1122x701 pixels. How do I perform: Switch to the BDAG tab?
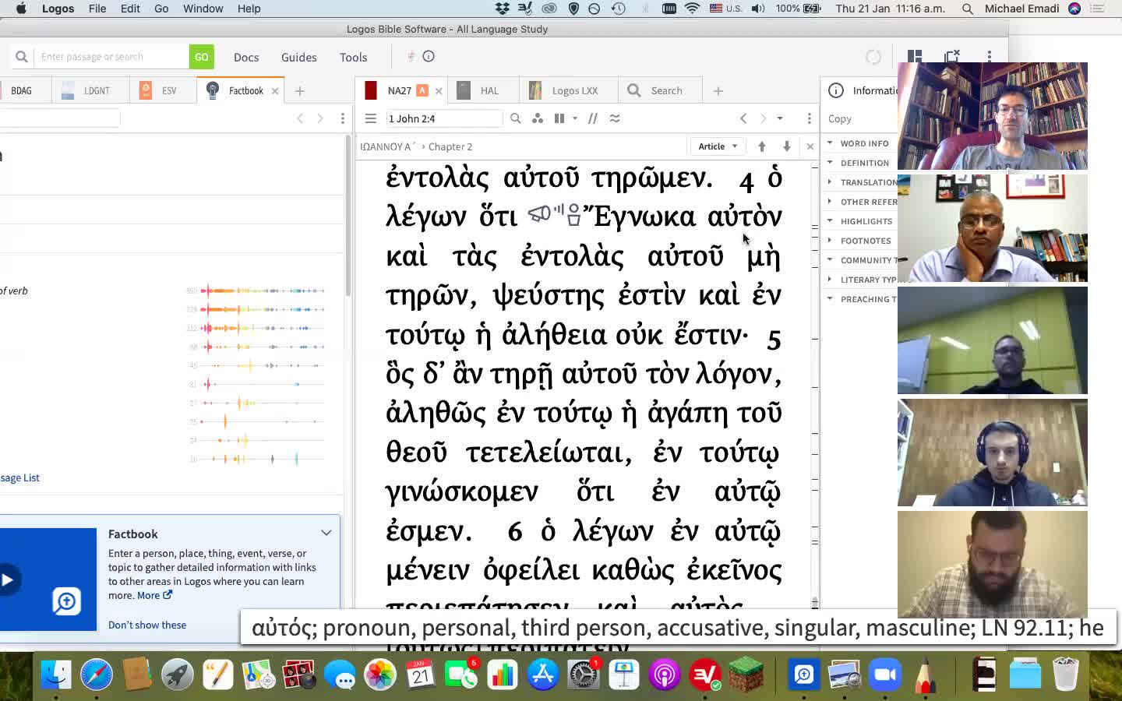coord(21,90)
